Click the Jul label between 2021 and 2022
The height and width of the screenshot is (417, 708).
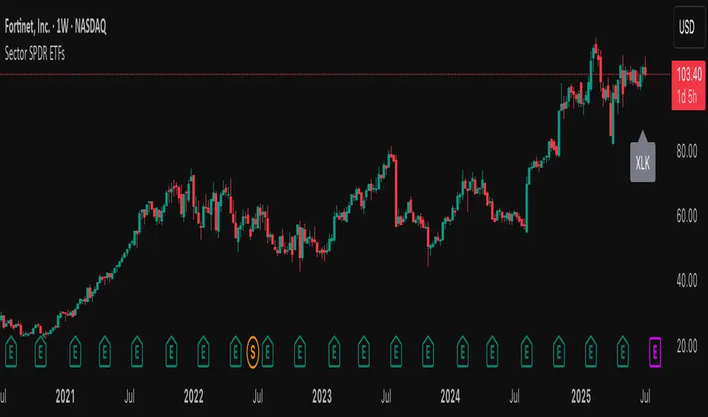tap(130, 397)
